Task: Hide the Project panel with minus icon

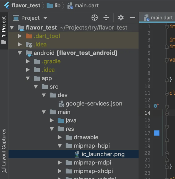Action: tap(132, 17)
